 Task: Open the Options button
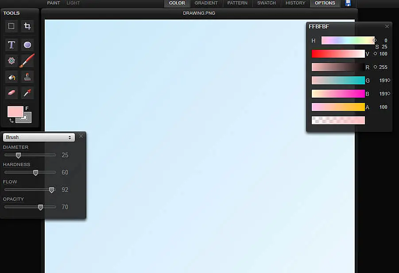325,3
